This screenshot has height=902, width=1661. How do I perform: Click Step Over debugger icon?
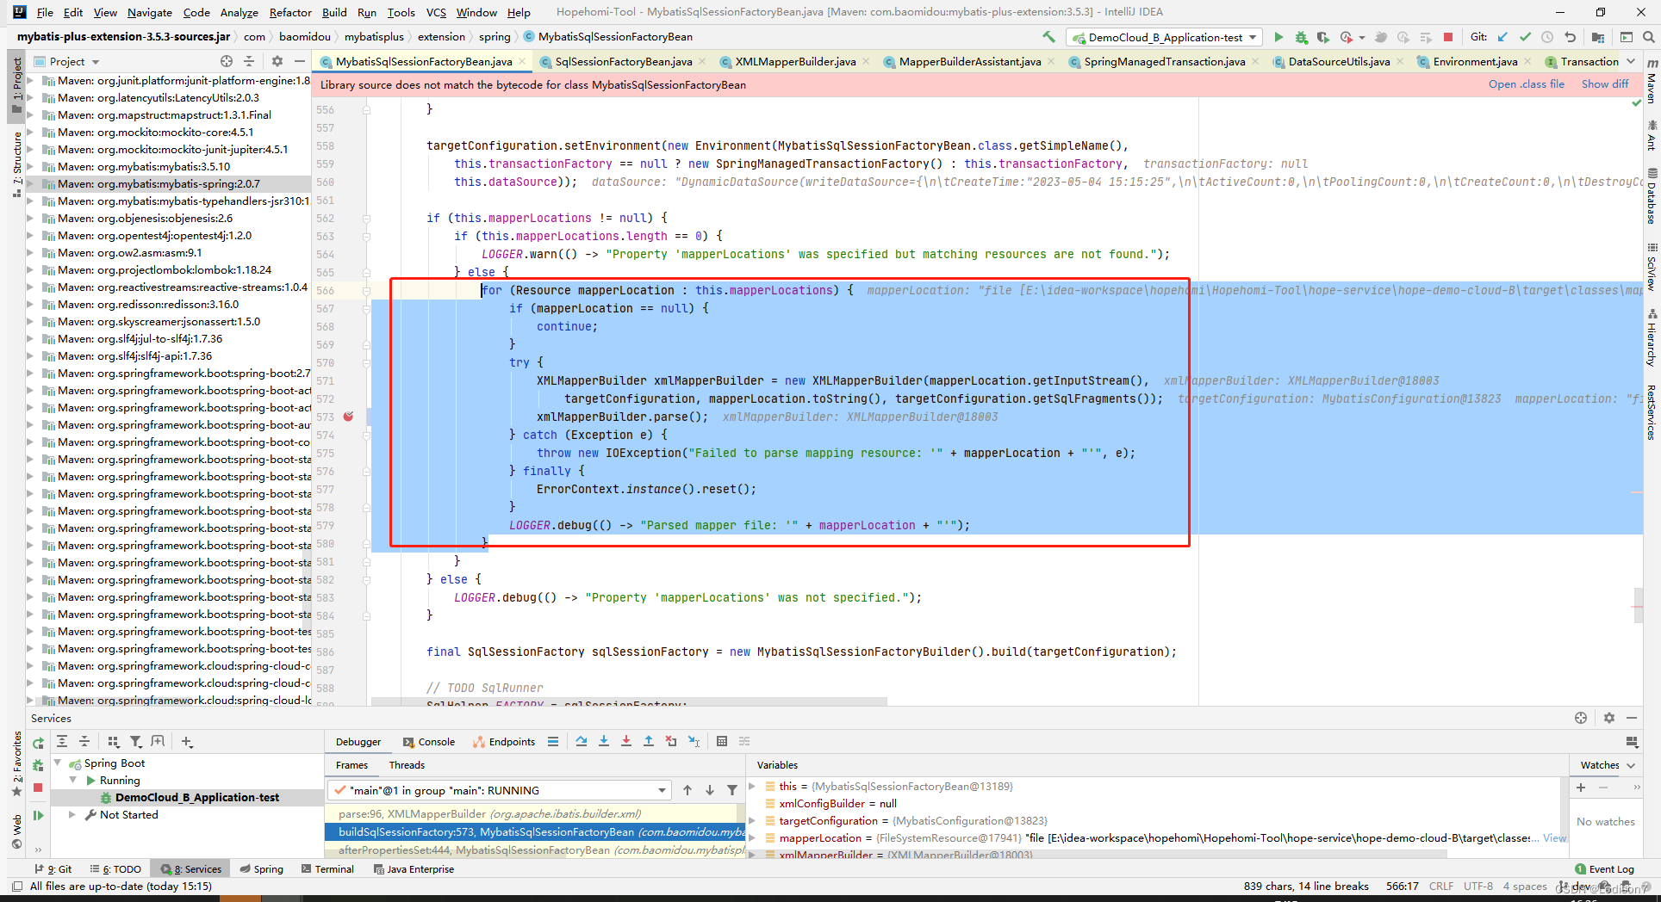coord(582,741)
